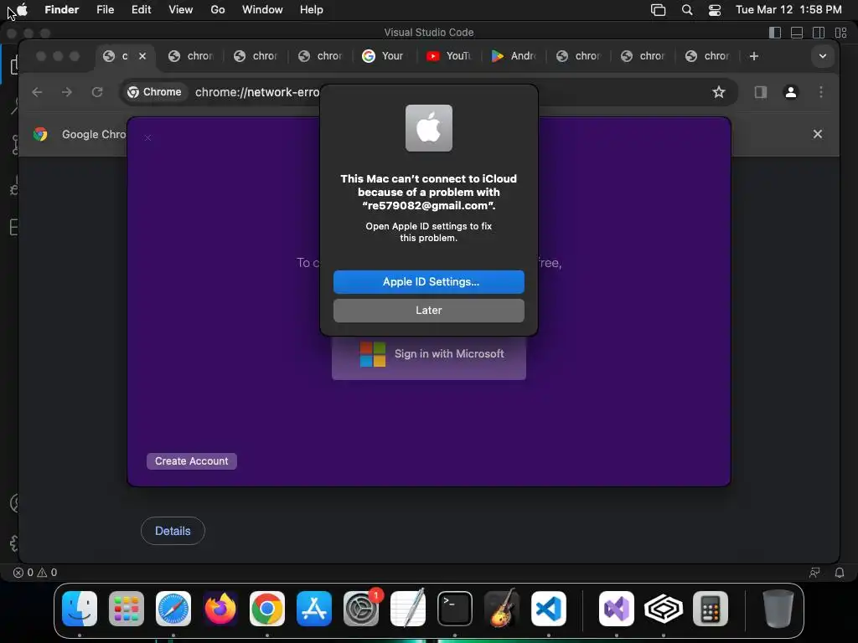Image resolution: width=858 pixels, height=643 pixels.
Task: Launch Firefox from the Dock
Action: point(220,609)
